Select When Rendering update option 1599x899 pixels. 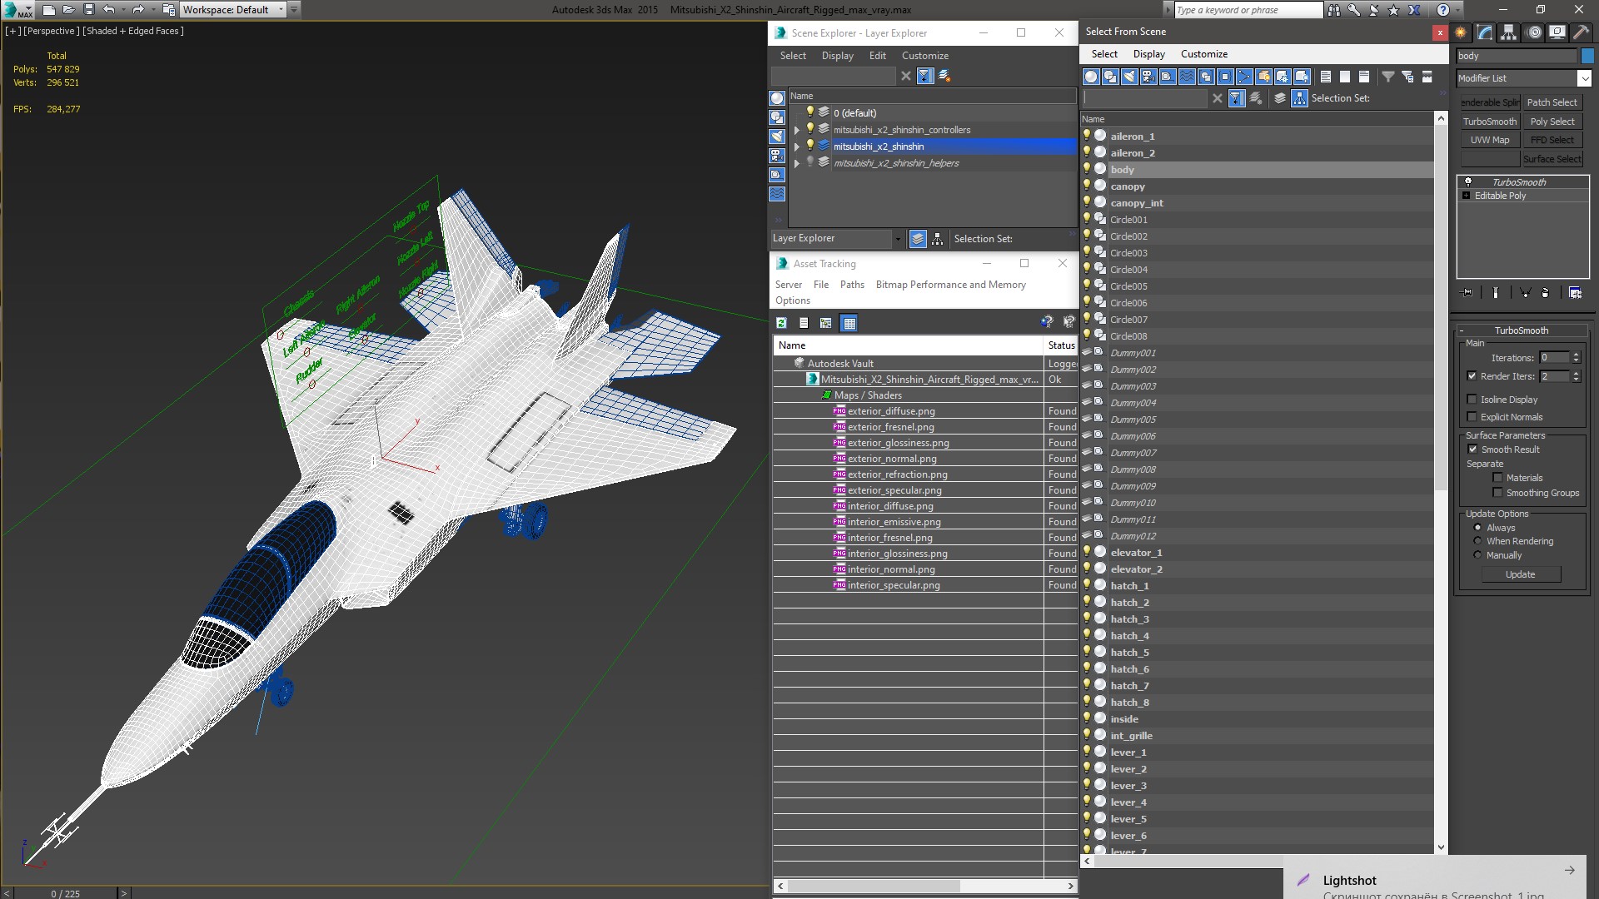click(1477, 541)
